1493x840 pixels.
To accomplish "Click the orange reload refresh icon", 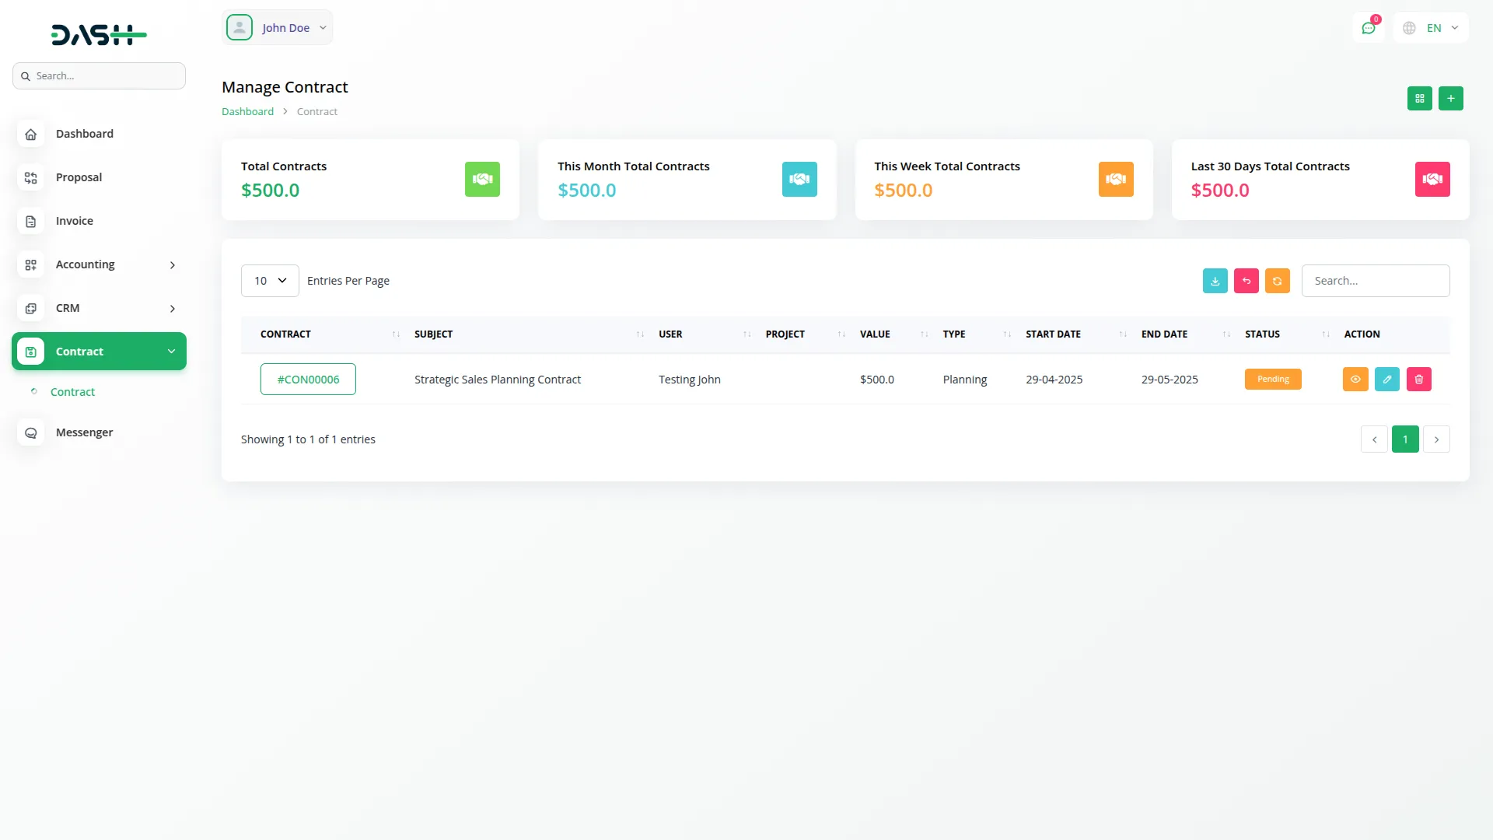I will (x=1277, y=281).
